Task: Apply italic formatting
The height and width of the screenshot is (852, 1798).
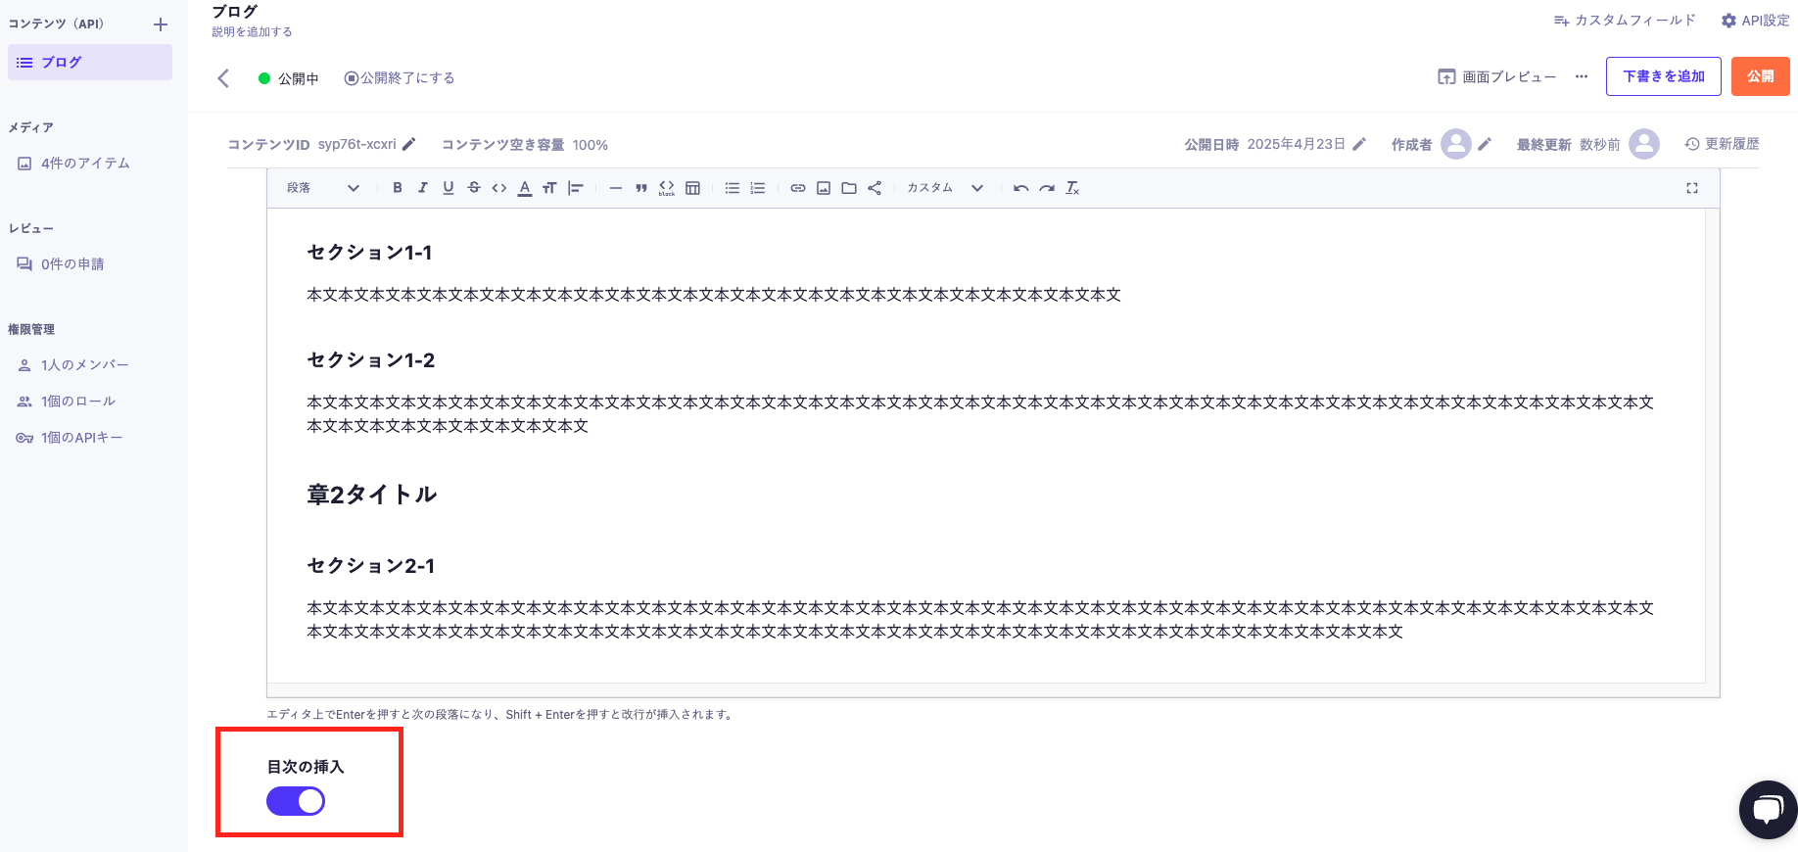Action: point(423,188)
